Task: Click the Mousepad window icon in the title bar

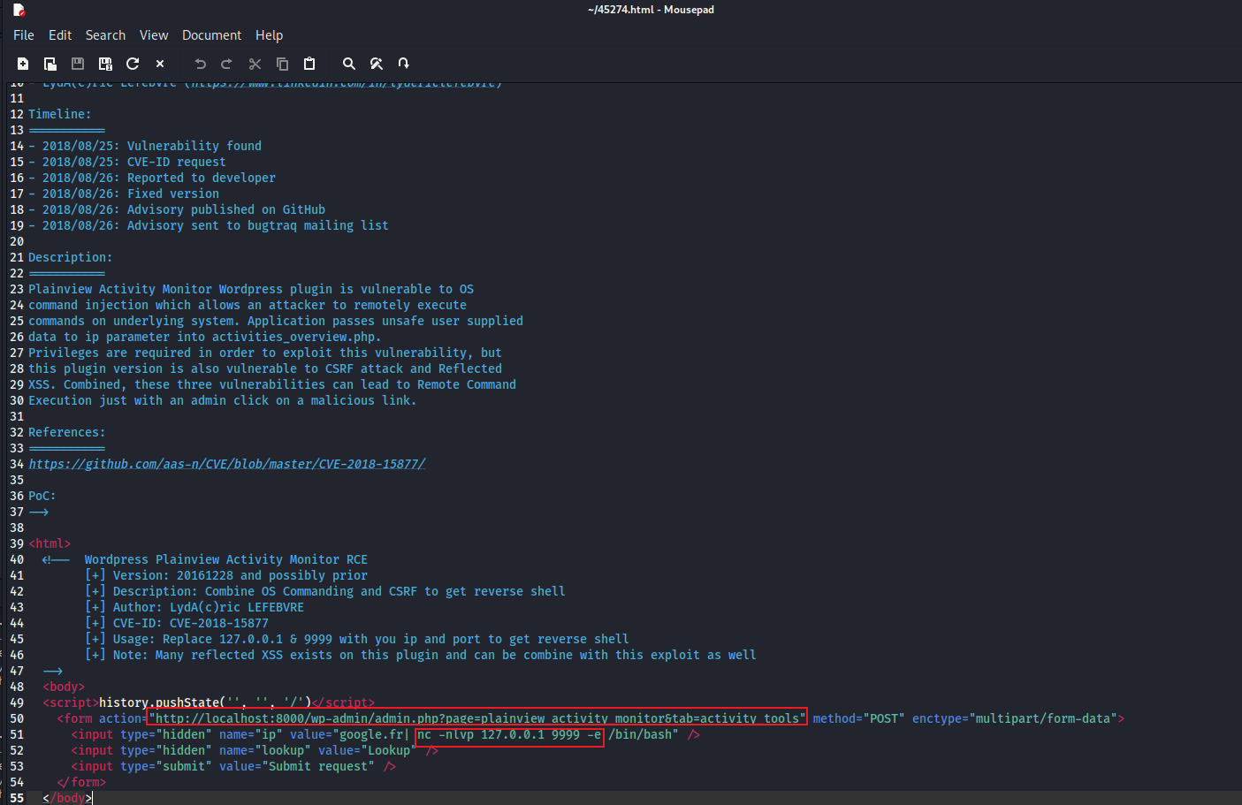Action: [x=19, y=10]
